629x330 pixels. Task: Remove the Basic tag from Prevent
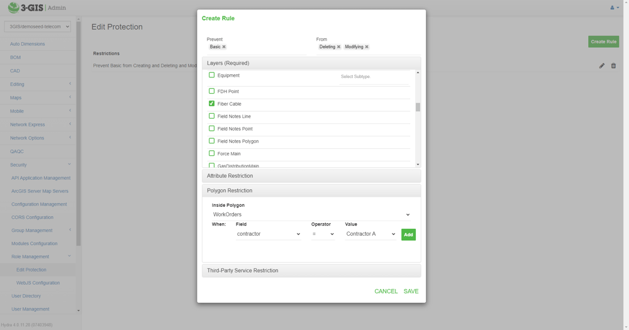click(224, 47)
